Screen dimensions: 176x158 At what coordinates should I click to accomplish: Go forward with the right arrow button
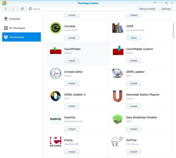pos(13,9)
